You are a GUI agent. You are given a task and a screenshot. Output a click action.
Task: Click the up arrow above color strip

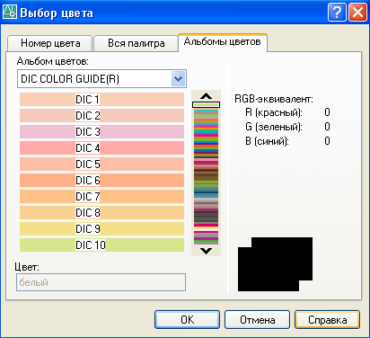(206, 96)
